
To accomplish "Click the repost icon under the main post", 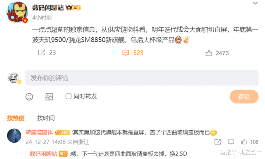I will tap(42, 52).
